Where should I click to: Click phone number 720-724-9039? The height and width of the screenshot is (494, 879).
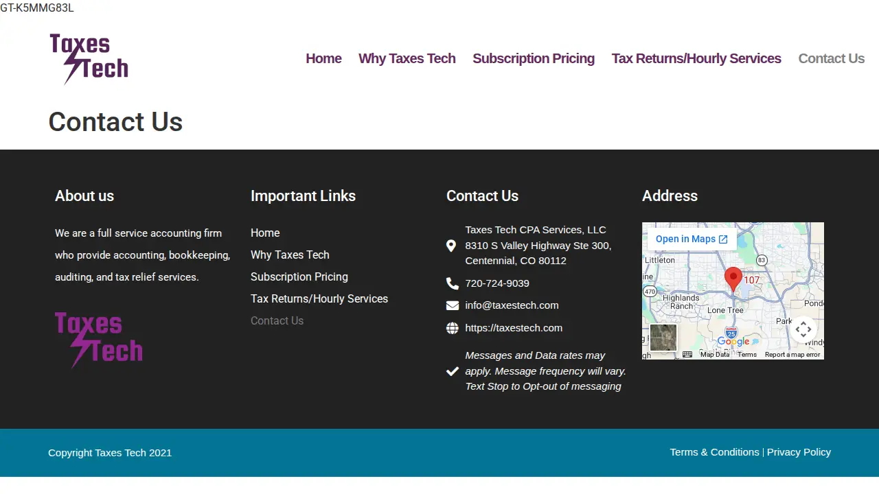point(497,283)
